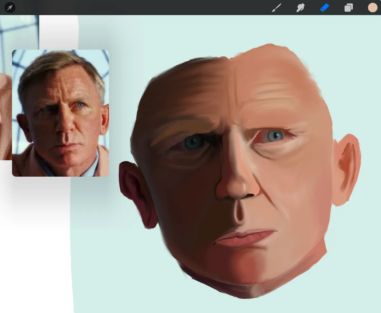381x313 pixels.
Task: Click the grabber handle atop the reference window
Action: coord(60,51)
